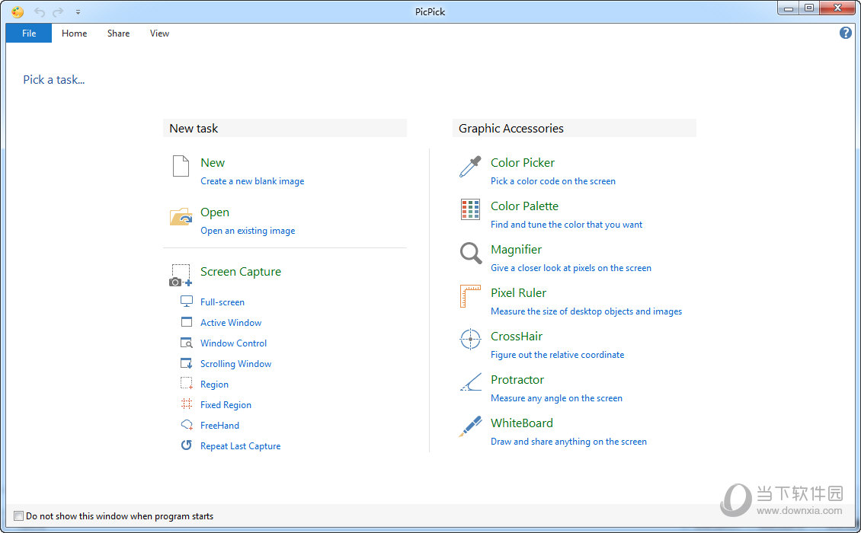Click the Open folder icon

(x=181, y=217)
